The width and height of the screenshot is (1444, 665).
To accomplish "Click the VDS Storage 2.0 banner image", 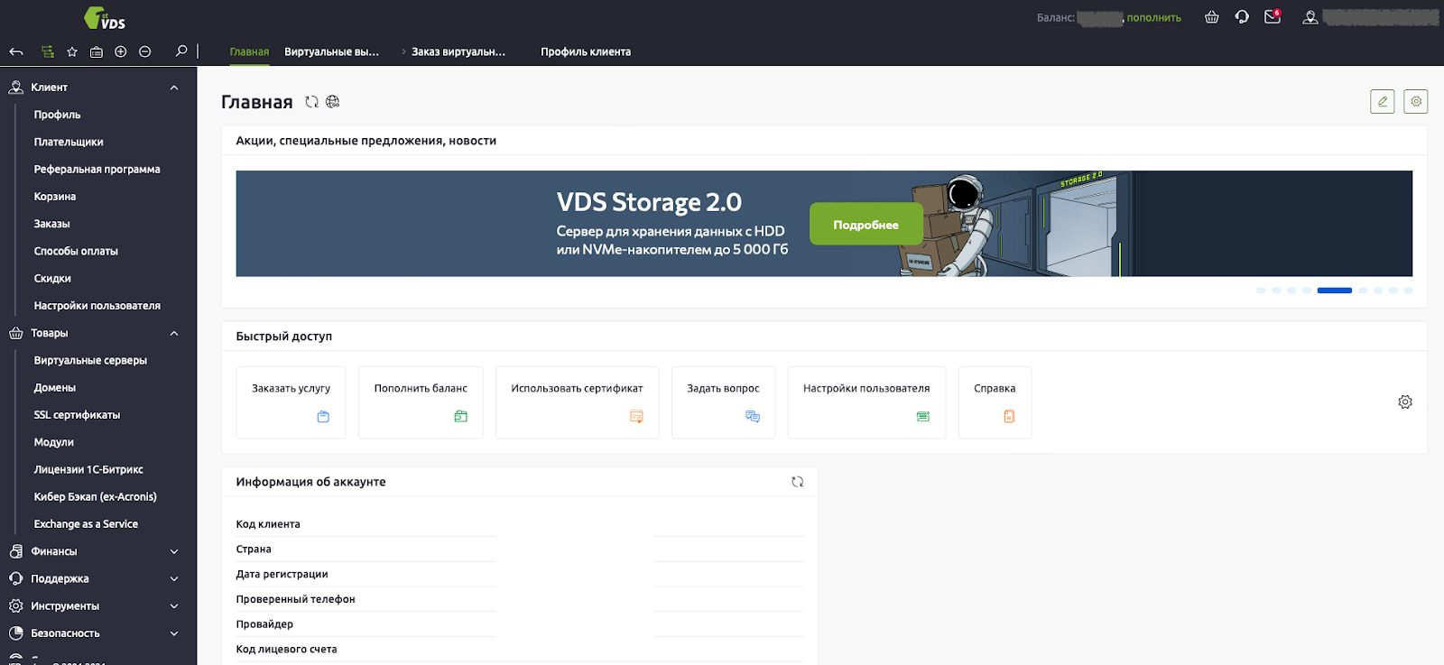I will pyautogui.click(x=824, y=224).
